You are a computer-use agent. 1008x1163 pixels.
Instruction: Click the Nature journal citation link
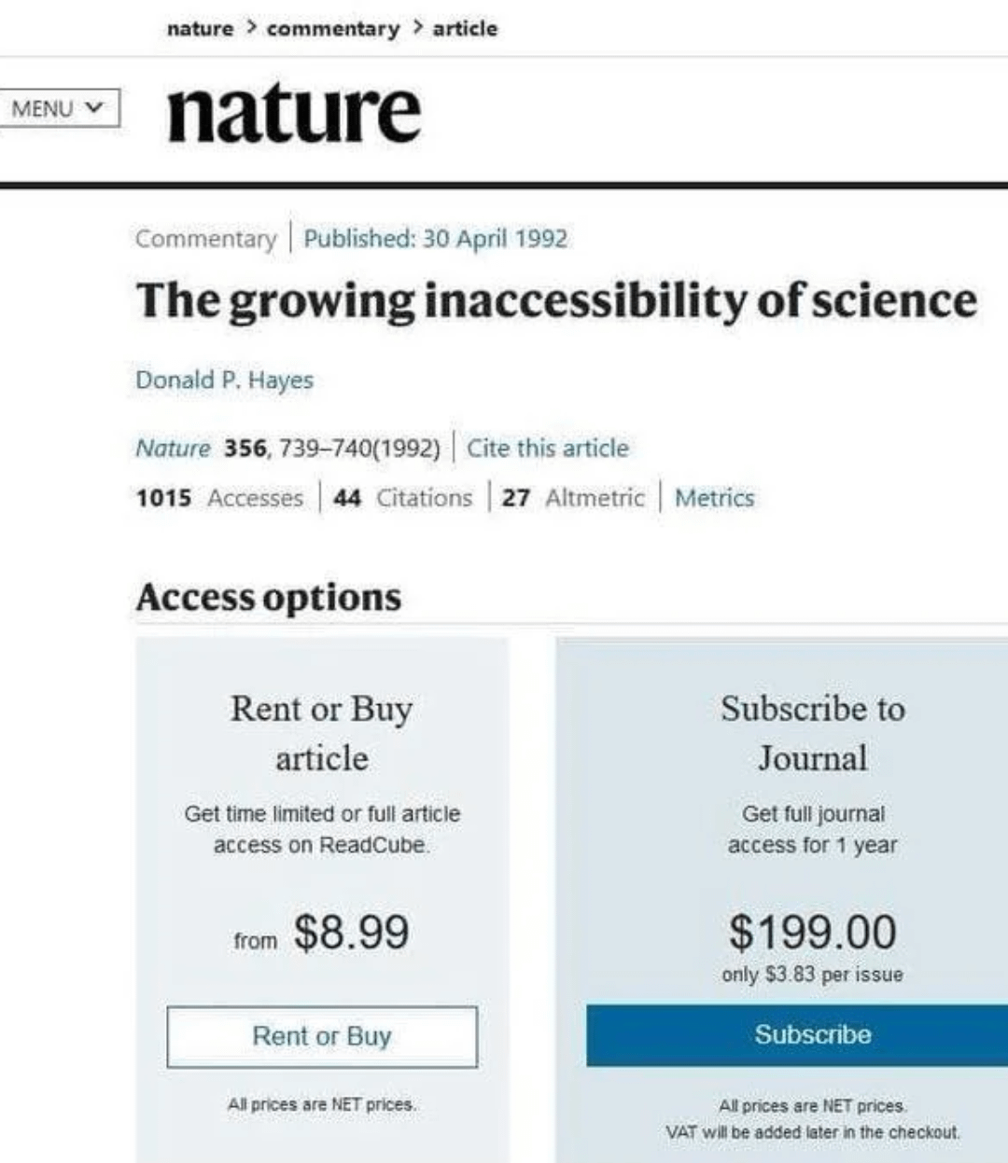173,449
